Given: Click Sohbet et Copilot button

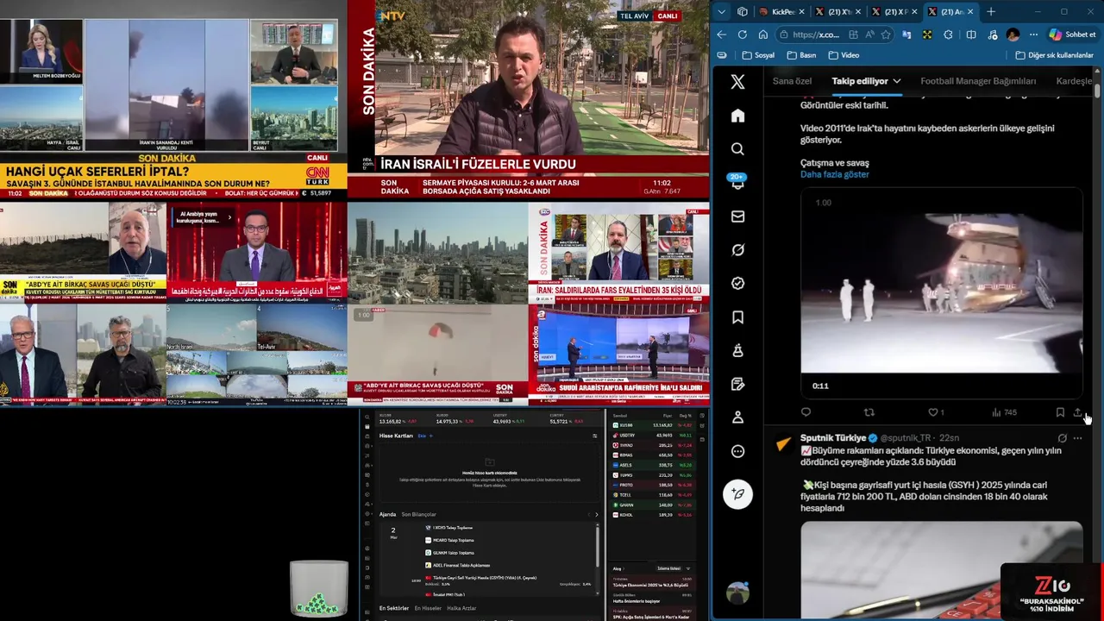Looking at the screenshot, I should [1072, 34].
